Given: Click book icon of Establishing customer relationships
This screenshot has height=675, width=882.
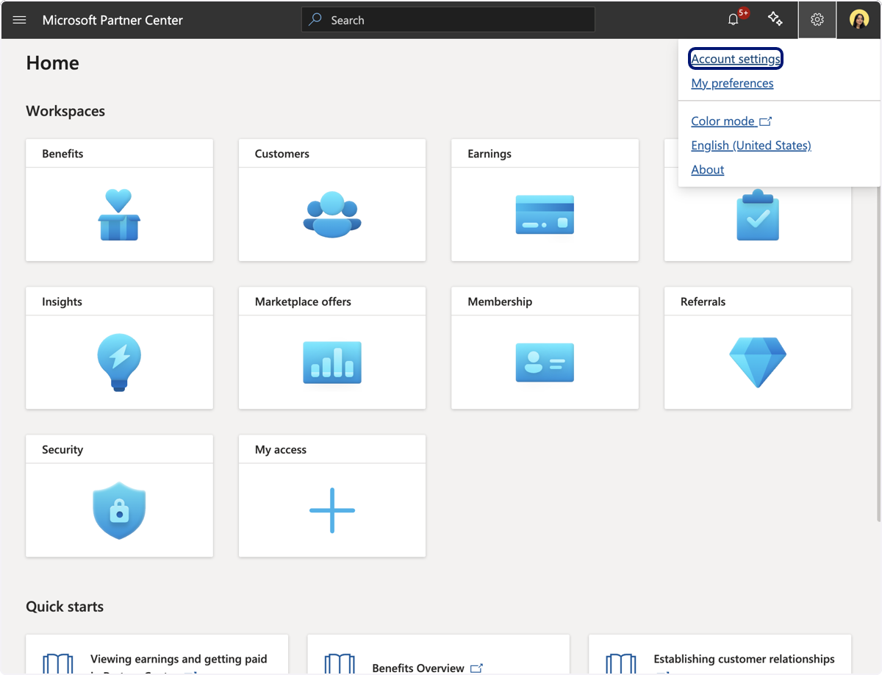Looking at the screenshot, I should click(x=621, y=663).
